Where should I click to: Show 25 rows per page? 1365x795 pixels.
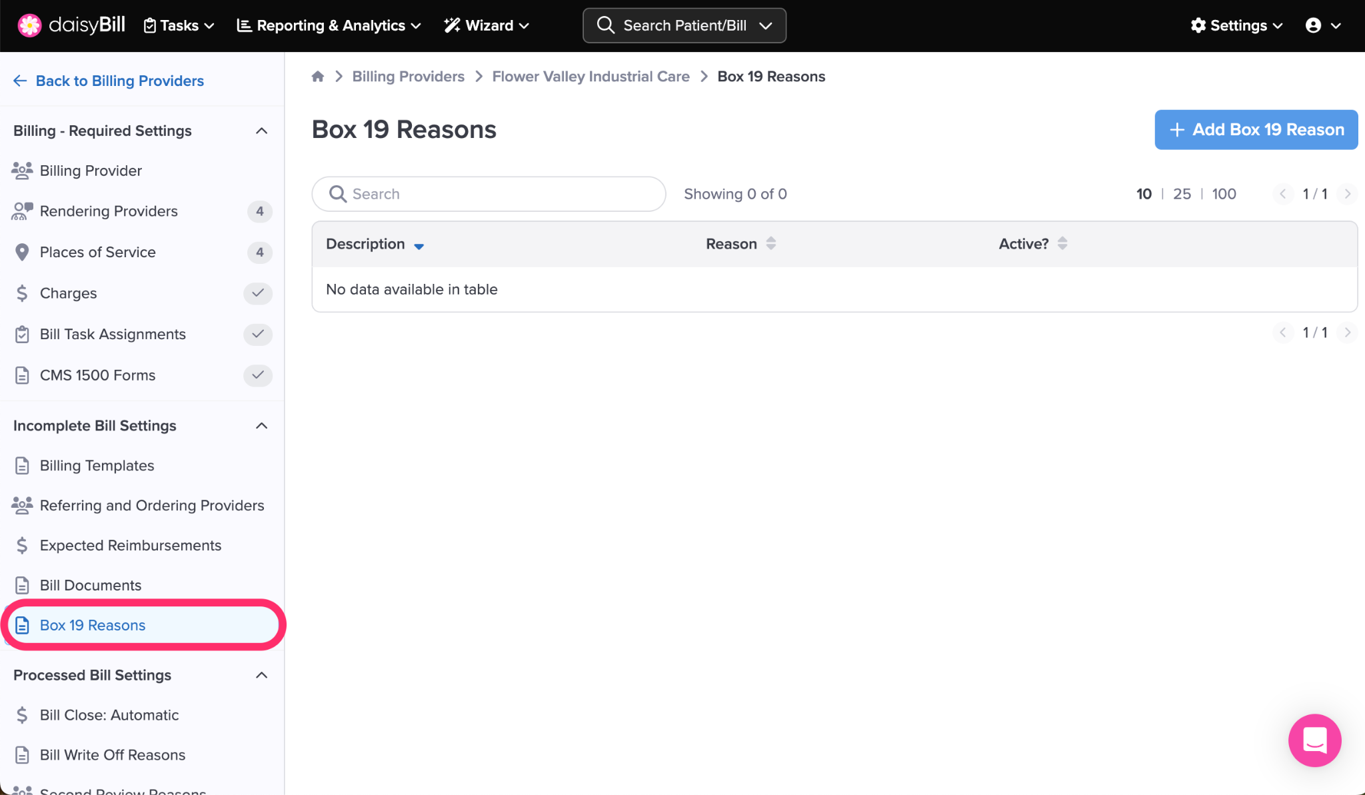coord(1182,194)
